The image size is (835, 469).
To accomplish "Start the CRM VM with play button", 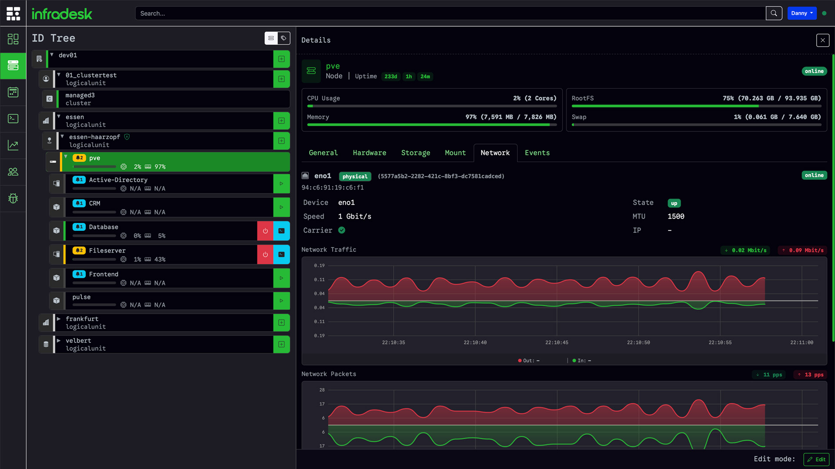I will pyautogui.click(x=281, y=207).
